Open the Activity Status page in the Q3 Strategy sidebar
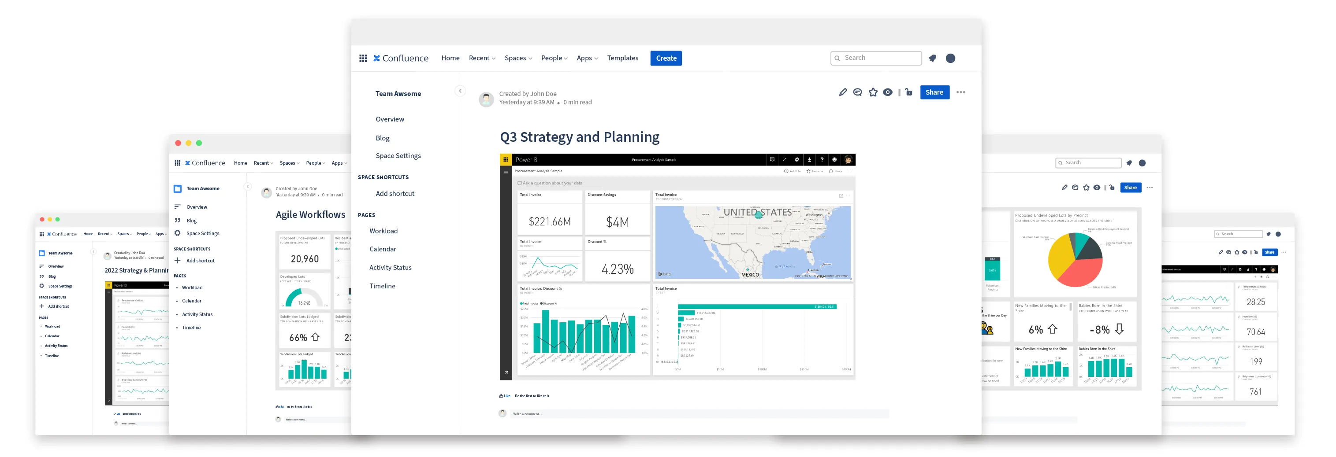1336x457 pixels. 390,267
